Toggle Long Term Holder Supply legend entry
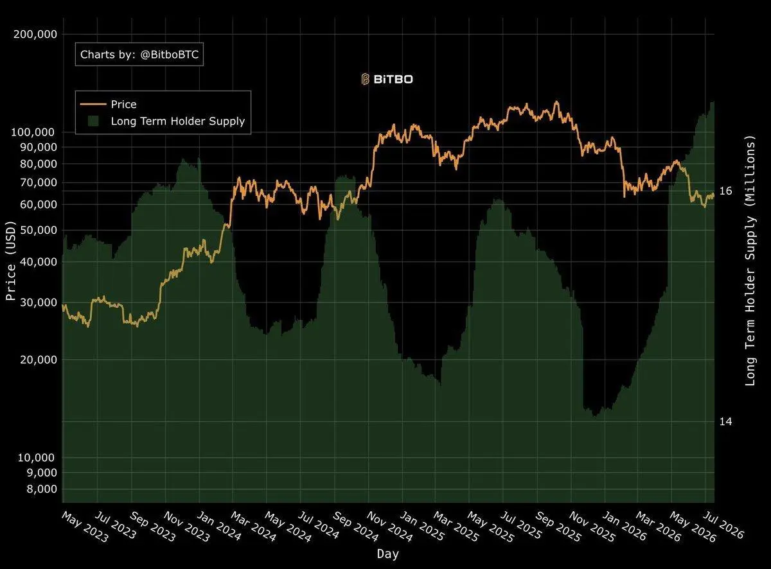This screenshot has height=569, width=771. [x=166, y=121]
